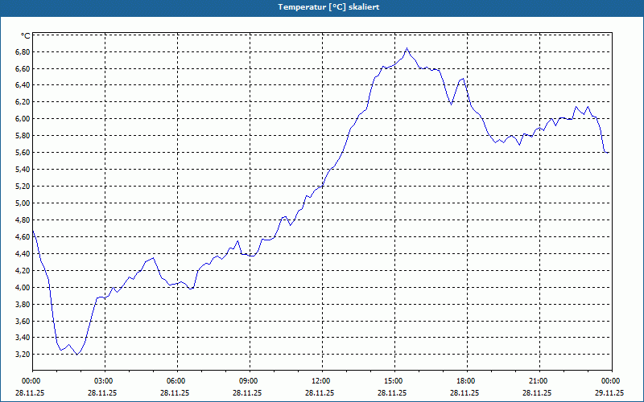The width and height of the screenshot is (644, 402).
Task: Click the 06:00 time label
Action: coord(175,381)
